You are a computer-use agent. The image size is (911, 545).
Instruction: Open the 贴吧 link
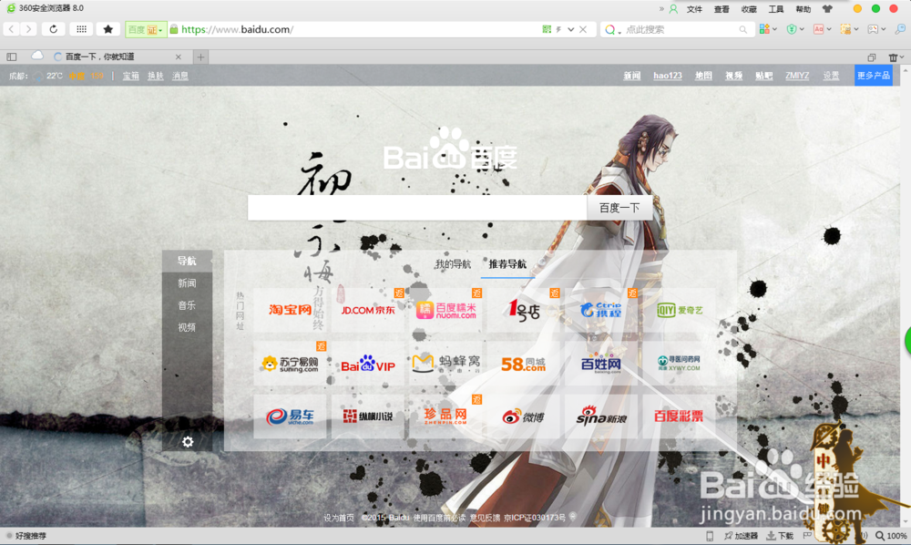pos(763,76)
